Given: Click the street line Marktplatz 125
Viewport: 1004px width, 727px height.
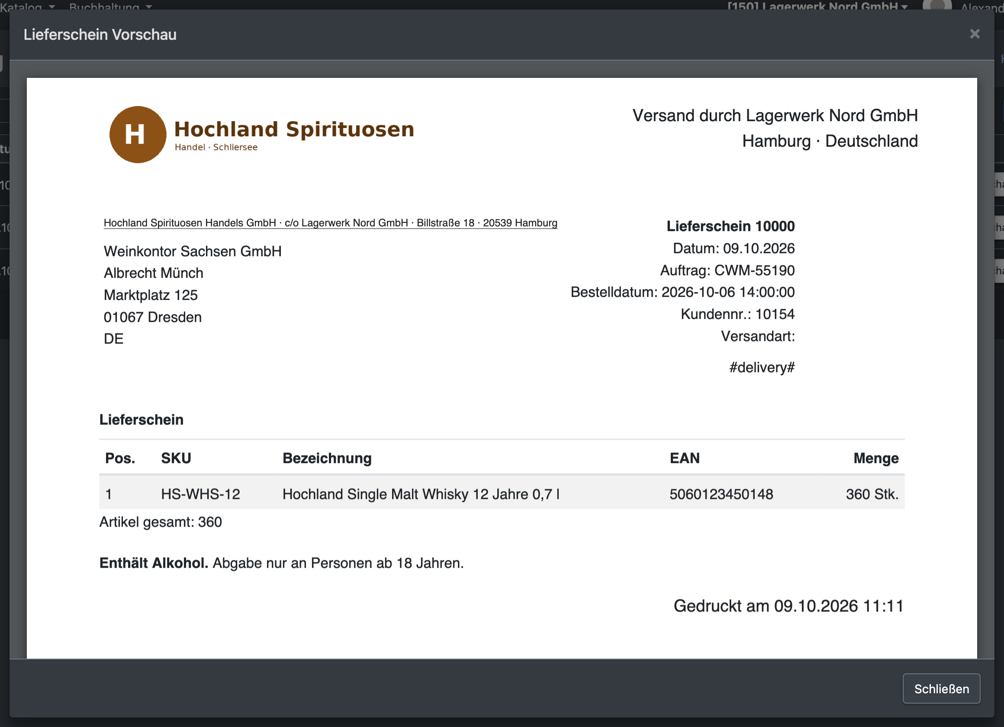Looking at the screenshot, I should [151, 295].
